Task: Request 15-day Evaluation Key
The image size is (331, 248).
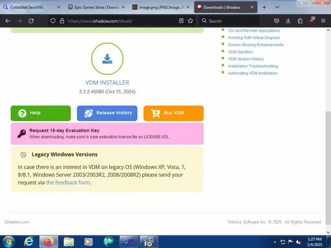Action: pos(107,134)
